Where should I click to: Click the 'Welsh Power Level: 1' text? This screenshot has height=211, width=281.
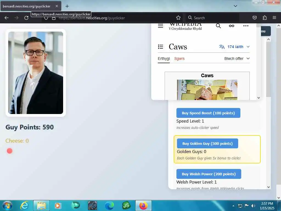pos(196,182)
